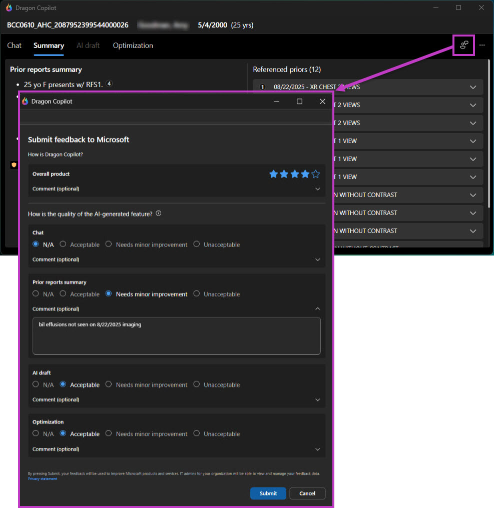The height and width of the screenshot is (508, 494).
Task: Select N/A for the AI draft feature
Action: [36, 384]
